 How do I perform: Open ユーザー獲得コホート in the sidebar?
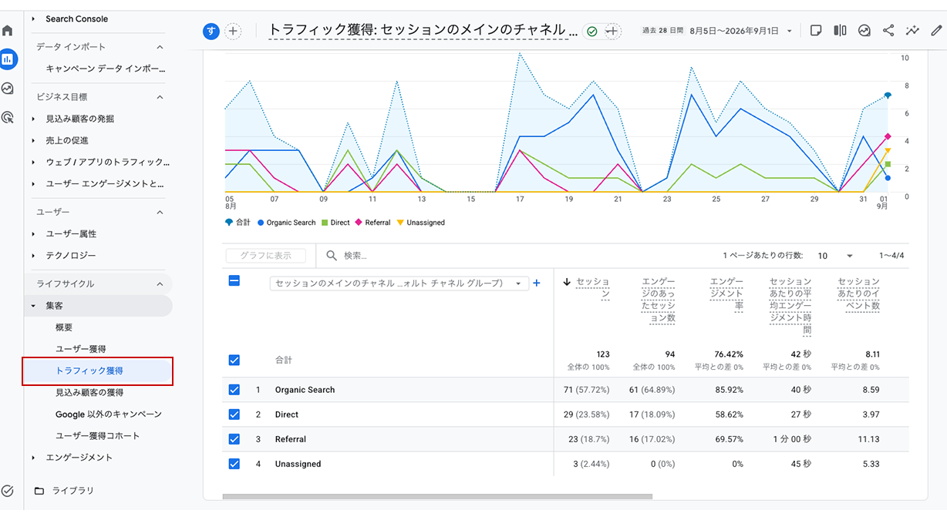click(98, 436)
